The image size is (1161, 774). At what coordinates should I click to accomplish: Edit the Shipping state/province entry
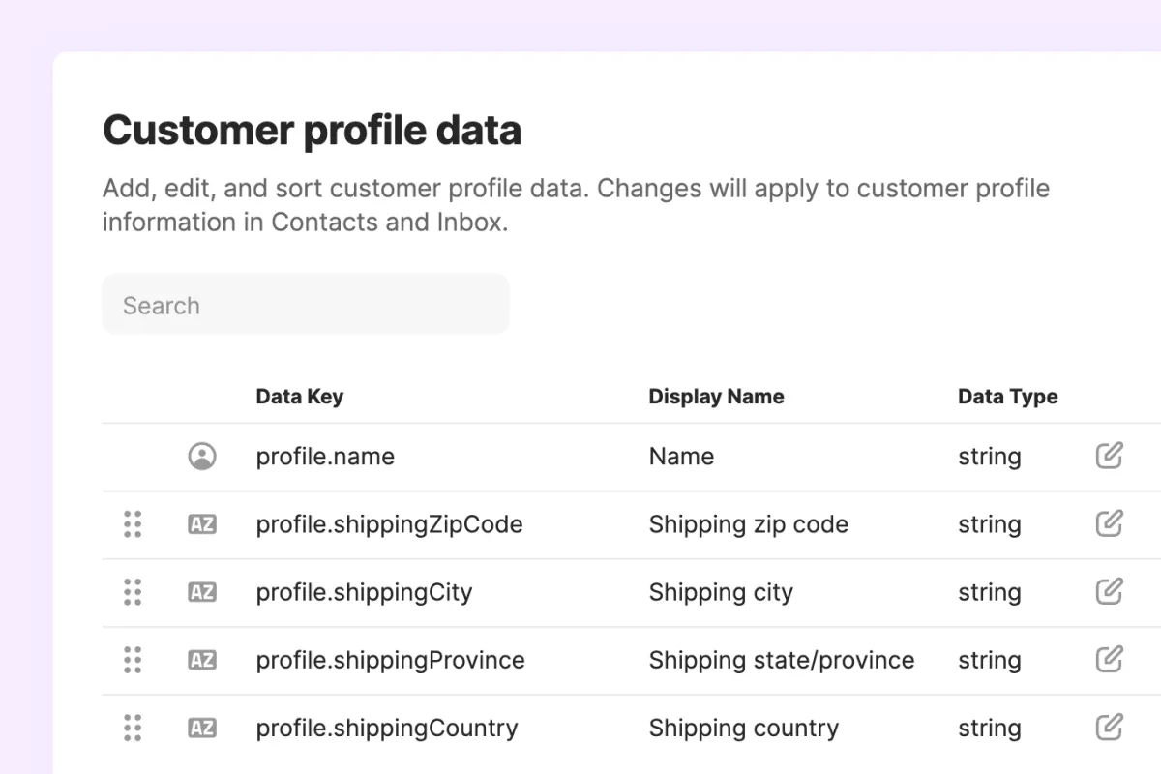(x=1109, y=660)
